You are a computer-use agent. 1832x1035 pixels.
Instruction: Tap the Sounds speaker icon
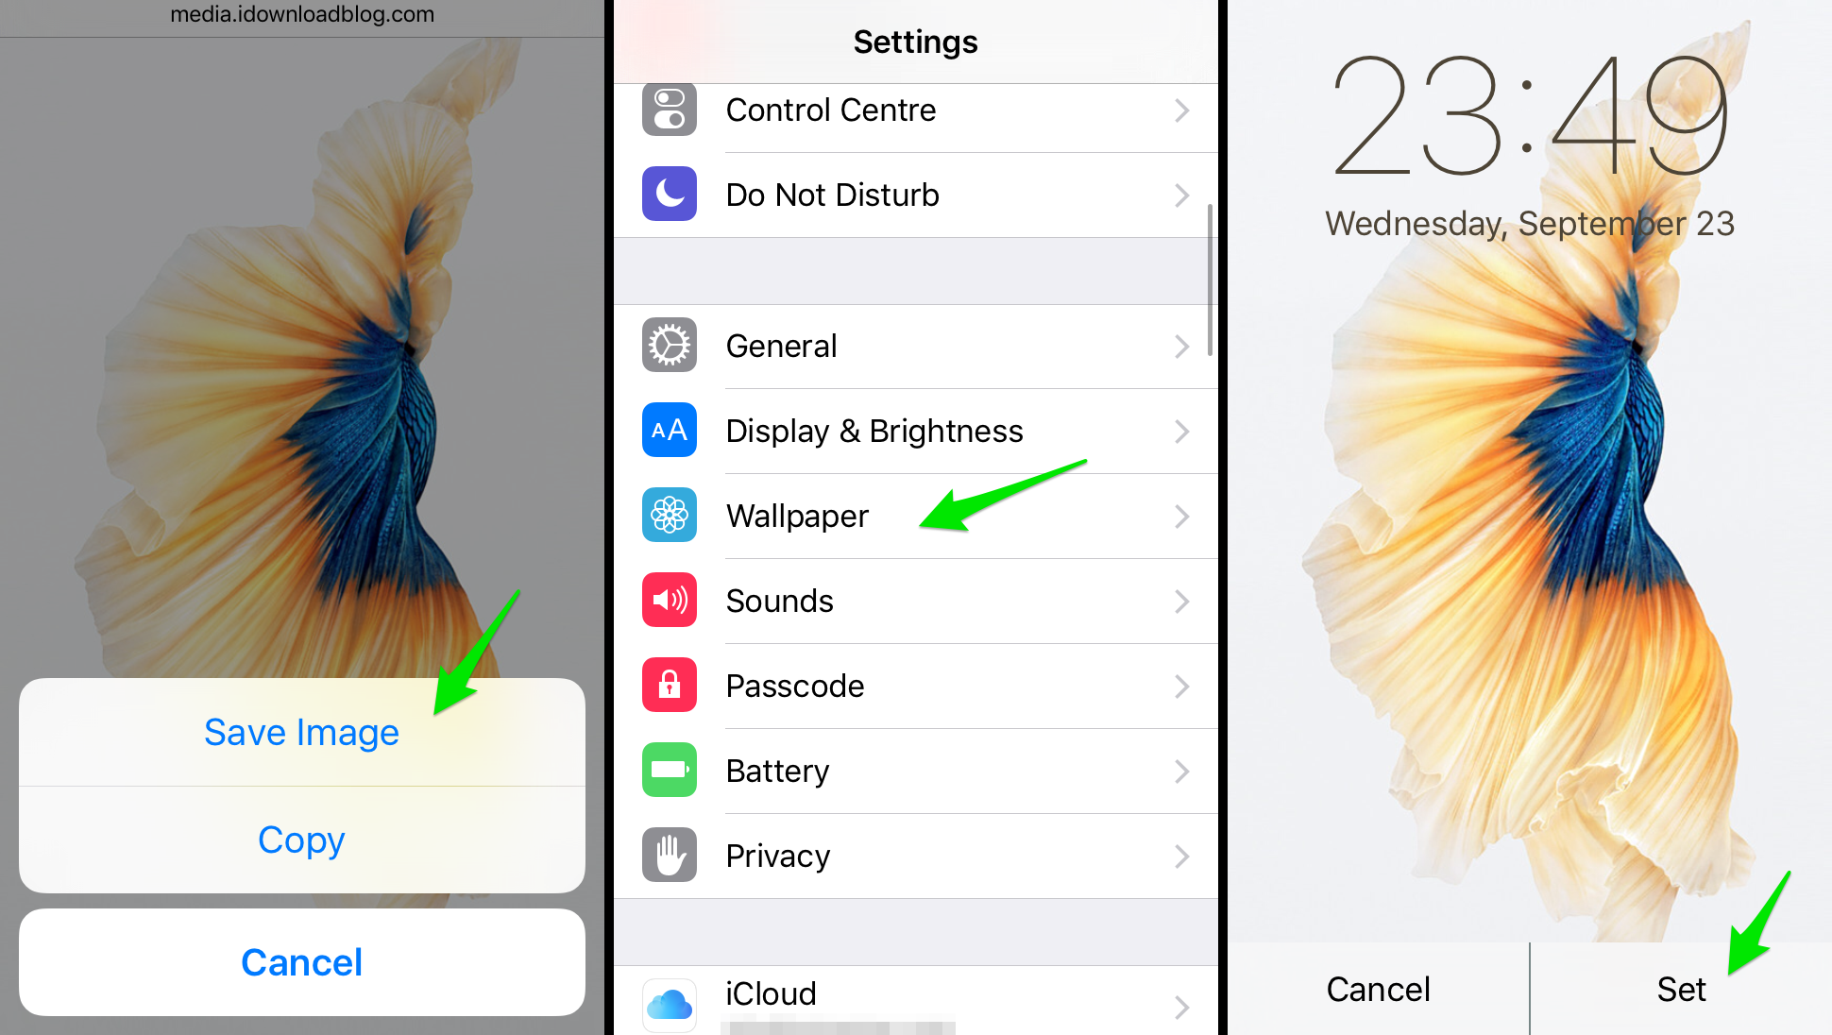coord(669,600)
